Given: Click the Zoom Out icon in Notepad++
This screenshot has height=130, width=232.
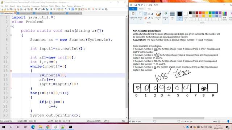Looking at the screenshot, I should pos(55,9).
